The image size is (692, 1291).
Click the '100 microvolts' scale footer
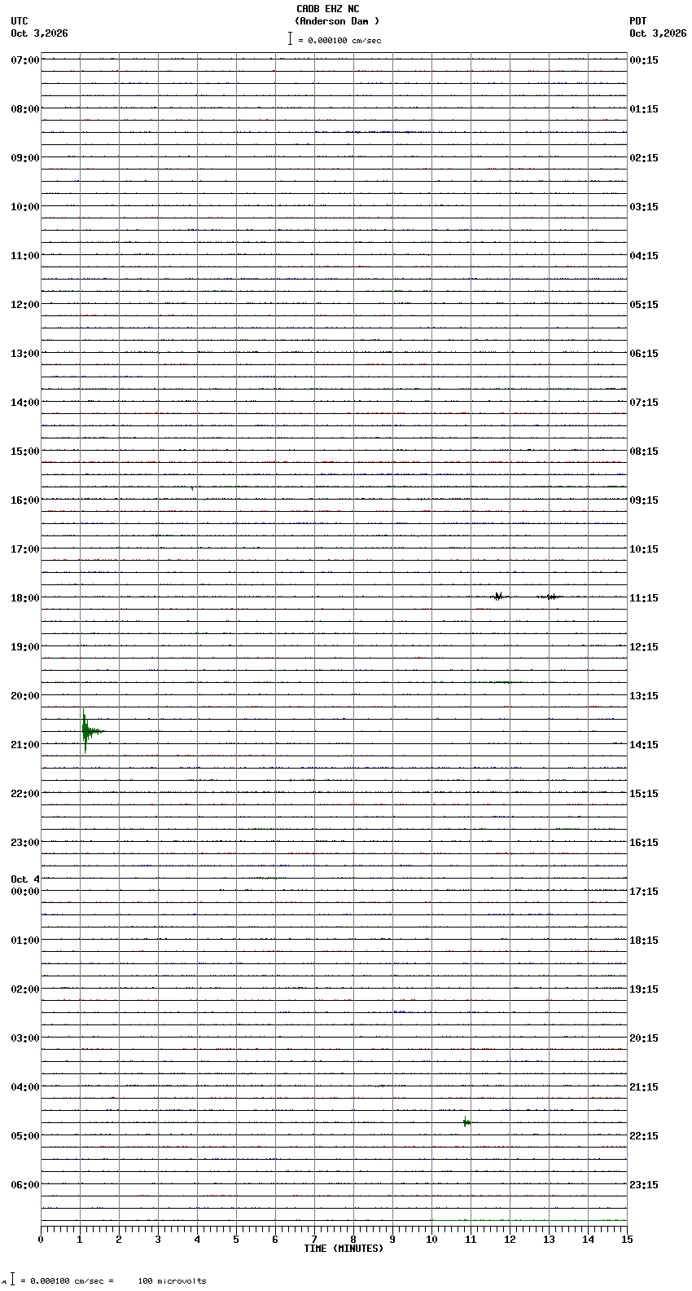pos(172,1280)
